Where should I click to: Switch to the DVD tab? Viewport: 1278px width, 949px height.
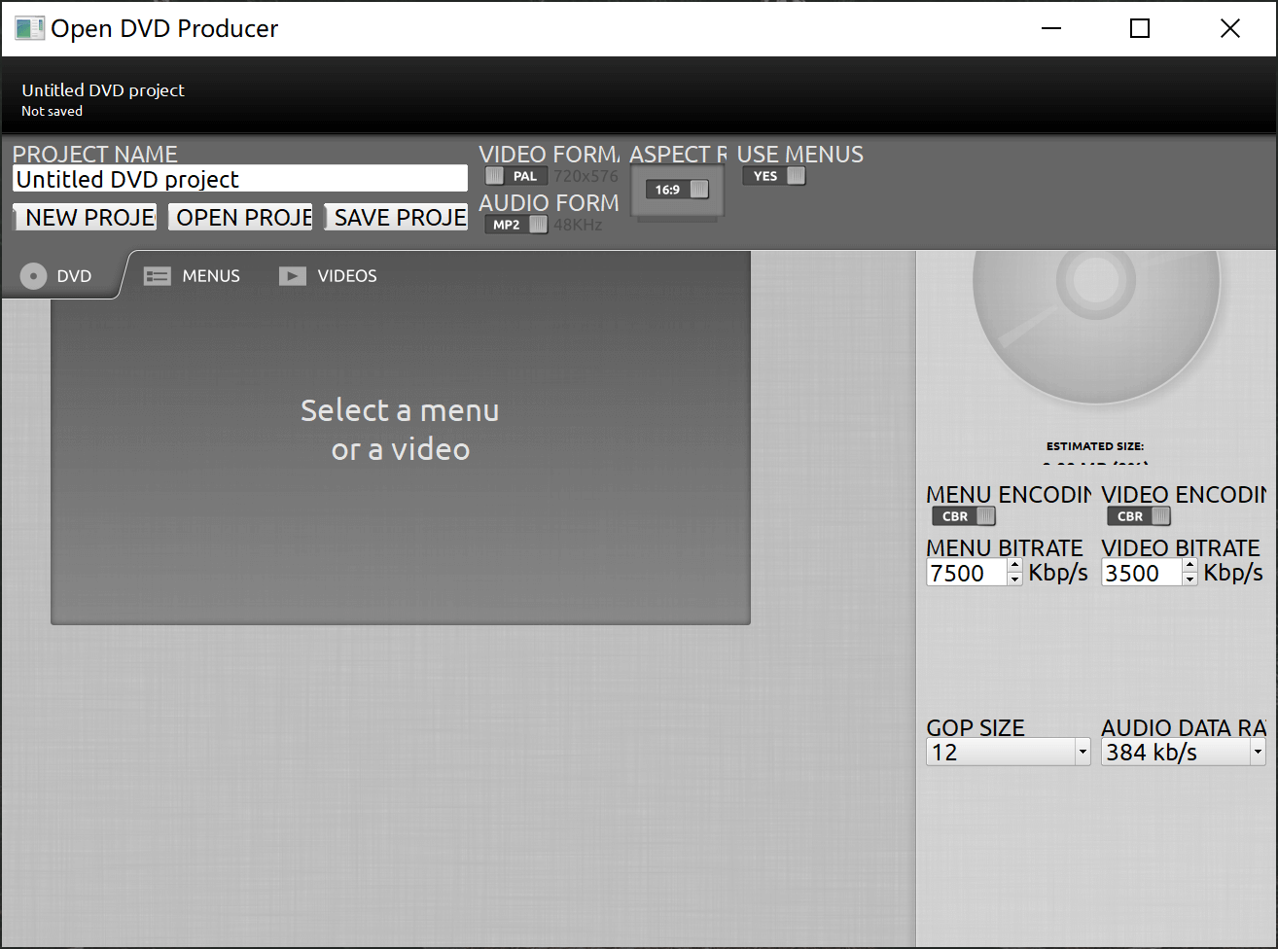[59, 276]
